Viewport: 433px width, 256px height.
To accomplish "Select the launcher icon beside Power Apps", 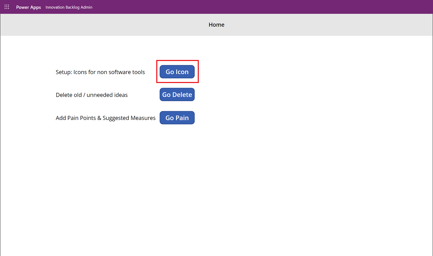I will click(x=6, y=6).
